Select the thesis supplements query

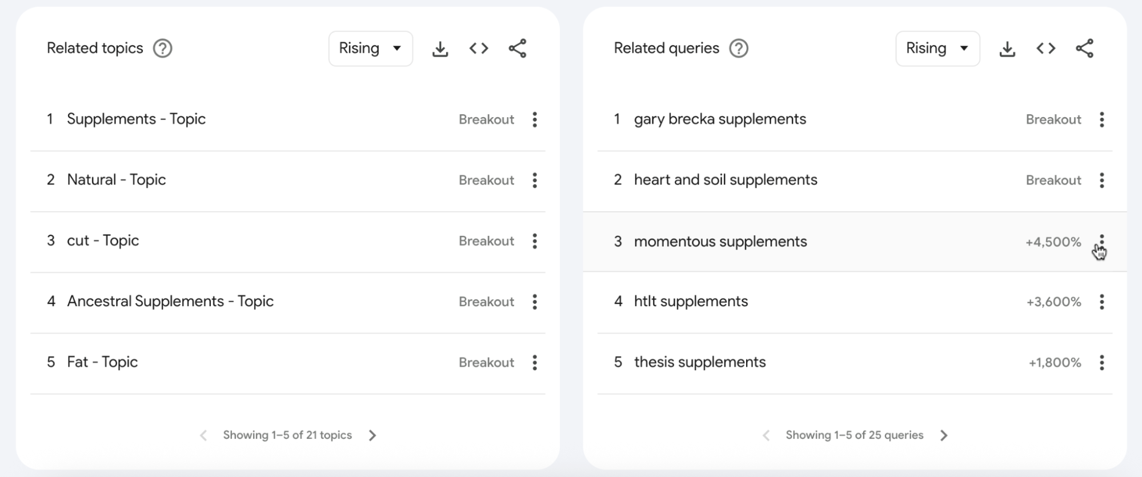[700, 362]
